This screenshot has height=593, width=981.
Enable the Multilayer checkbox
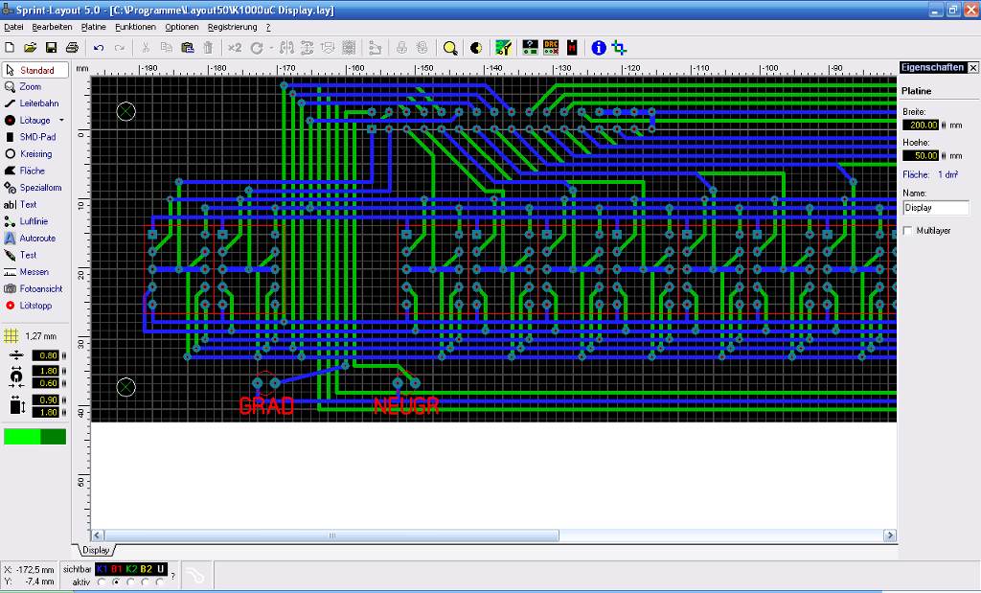coord(908,231)
